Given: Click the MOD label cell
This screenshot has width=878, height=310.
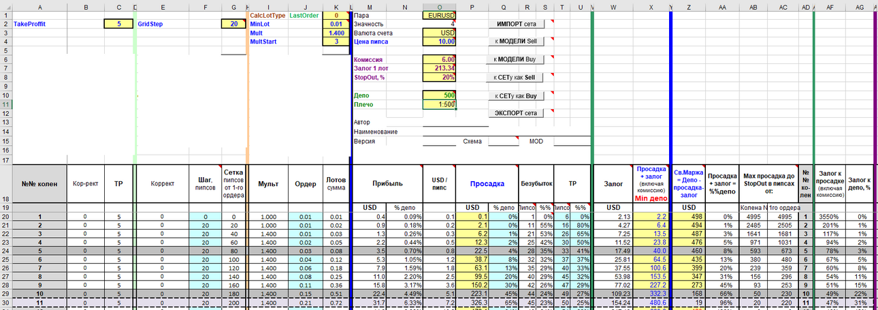Looking at the screenshot, I should pos(536,141).
